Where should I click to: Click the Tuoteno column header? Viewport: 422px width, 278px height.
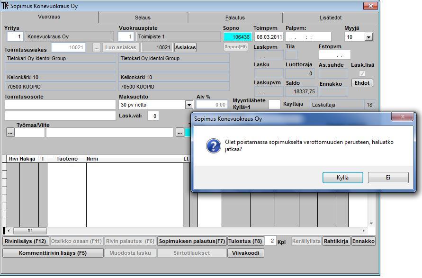coord(67,159)
